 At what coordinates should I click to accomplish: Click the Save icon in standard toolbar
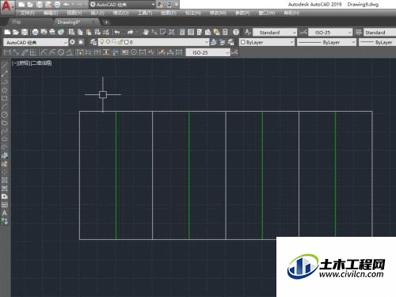(x=25, y=32)
